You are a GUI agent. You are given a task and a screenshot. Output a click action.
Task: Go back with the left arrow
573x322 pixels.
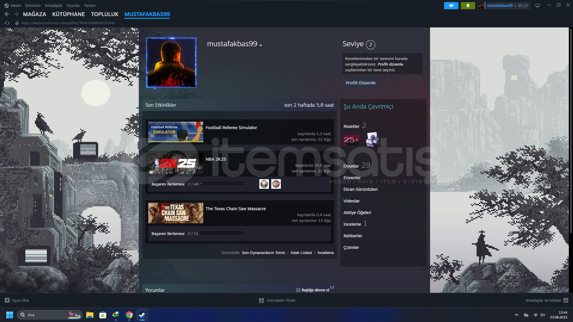tap(7, 14)
